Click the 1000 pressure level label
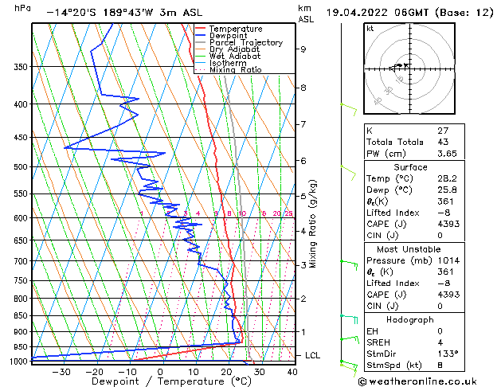The width and height of the screenshot is (501, 387). click(x=19, y=362)
